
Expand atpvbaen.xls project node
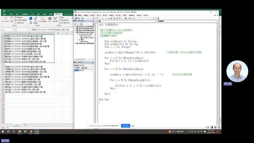(75, 27)
